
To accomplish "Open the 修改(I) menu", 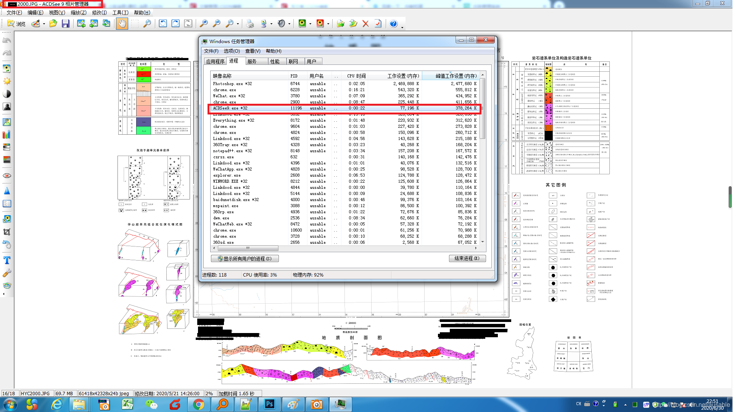I will pos(99,13).
